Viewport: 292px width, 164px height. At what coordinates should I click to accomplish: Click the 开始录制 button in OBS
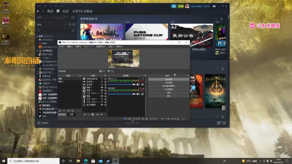[x=169, y=83]
